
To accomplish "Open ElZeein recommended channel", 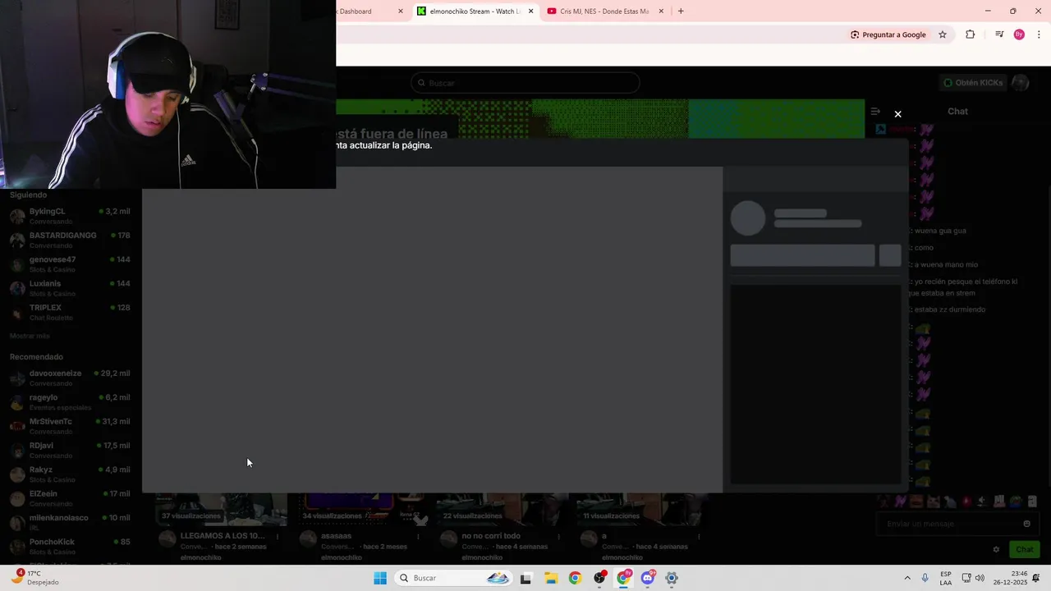I will [70, 498].
